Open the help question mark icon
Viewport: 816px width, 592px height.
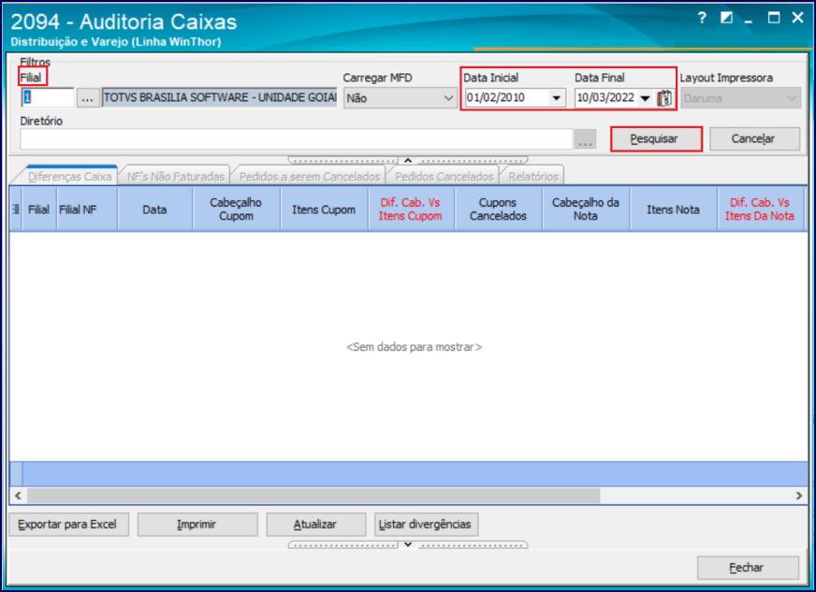click(702, 18)
